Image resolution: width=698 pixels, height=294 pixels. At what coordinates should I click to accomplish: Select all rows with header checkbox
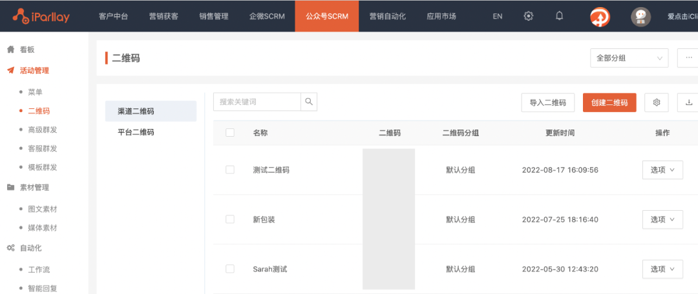[x=230, y=133]
